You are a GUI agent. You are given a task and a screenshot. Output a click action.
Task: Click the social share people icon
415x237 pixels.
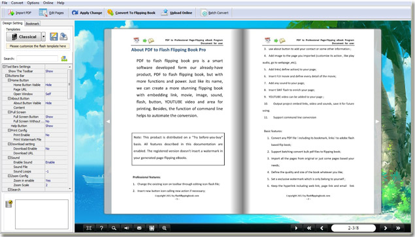point(152,228)
